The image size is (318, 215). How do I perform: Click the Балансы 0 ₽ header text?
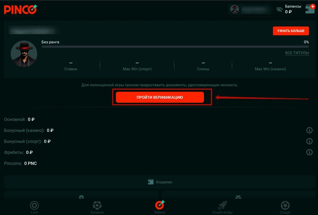pos(293,9)
